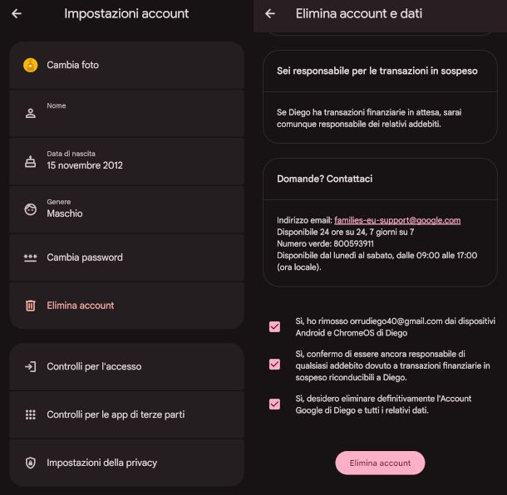Tap the Cambia foto avatar icon

tap(31, 65)
